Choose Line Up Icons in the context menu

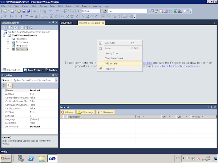click(120, 54)
